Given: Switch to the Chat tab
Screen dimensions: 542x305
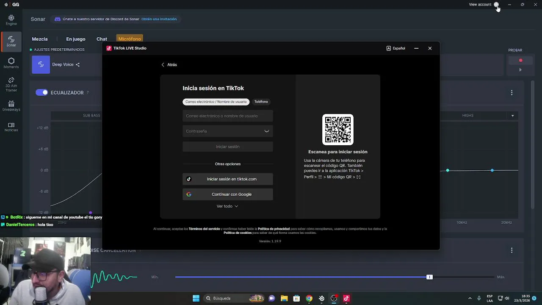Looking at the screenshot, I should [102, 39].
